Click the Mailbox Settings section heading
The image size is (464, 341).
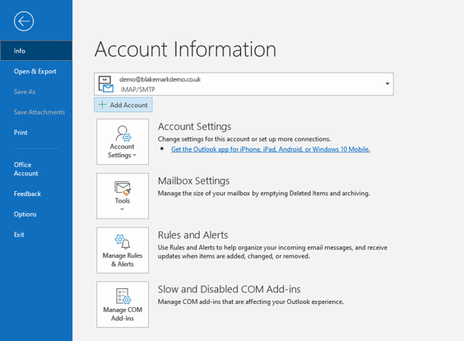(x=194, y=181)
